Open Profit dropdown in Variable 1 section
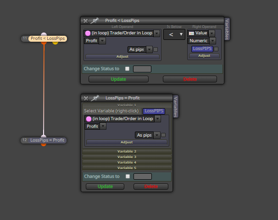The width and height of the screenshot is (278, 220). tap(103, 126)
